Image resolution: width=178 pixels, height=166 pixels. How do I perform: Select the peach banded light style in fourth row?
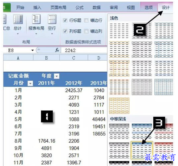[119, 87]
